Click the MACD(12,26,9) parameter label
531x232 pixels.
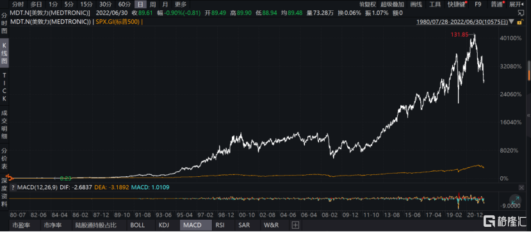[38, 187]
